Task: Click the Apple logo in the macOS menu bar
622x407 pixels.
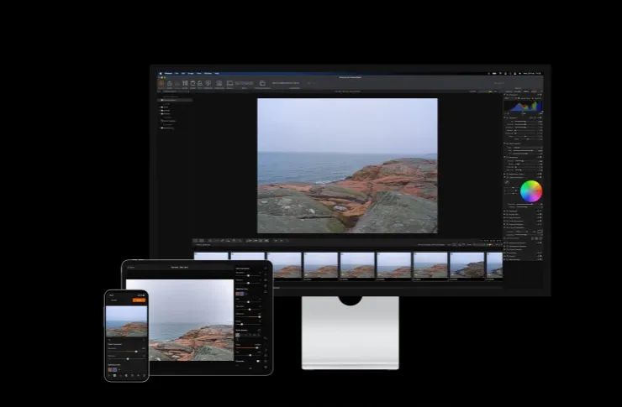Action: [x=160, y=73]
